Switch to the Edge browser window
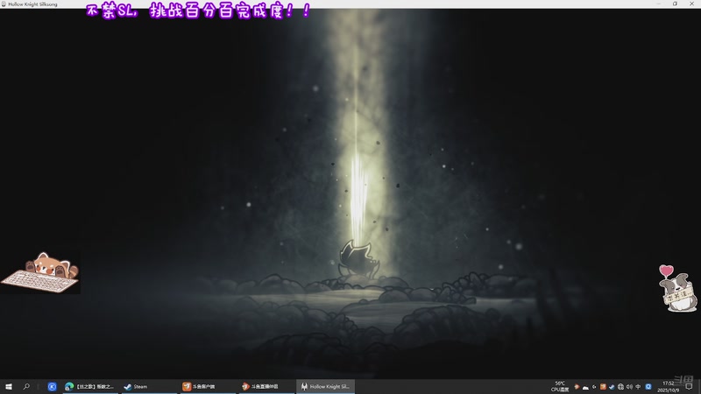The width and height of the screenshot is (701, 394). [90, 386]
